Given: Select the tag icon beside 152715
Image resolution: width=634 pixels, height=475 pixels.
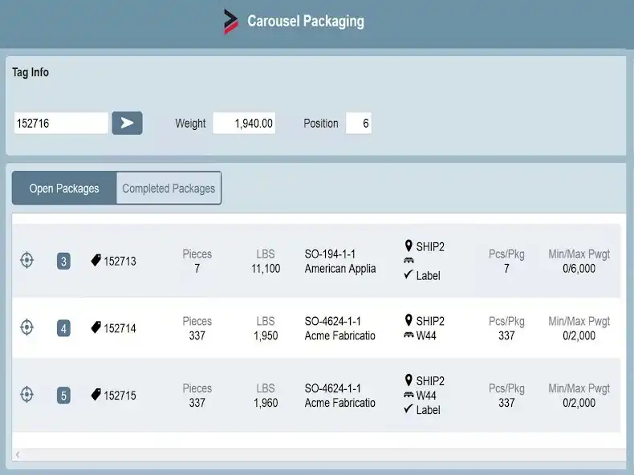Looking at the screenshot, I should coord(96,394).
